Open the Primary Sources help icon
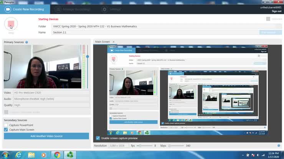This screenshot has width=284, height=159. pos(27,42)
